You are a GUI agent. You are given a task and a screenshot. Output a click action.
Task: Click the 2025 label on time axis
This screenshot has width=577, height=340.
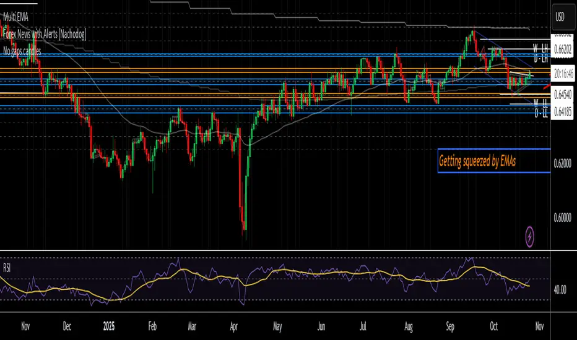(x=109, y=326)
